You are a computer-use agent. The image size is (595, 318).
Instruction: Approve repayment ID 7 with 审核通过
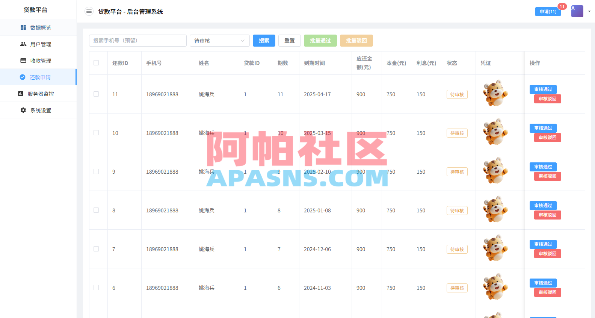543,244
